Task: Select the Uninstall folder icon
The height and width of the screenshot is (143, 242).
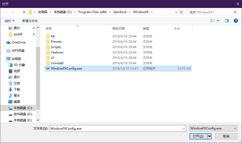Action: 48,63
